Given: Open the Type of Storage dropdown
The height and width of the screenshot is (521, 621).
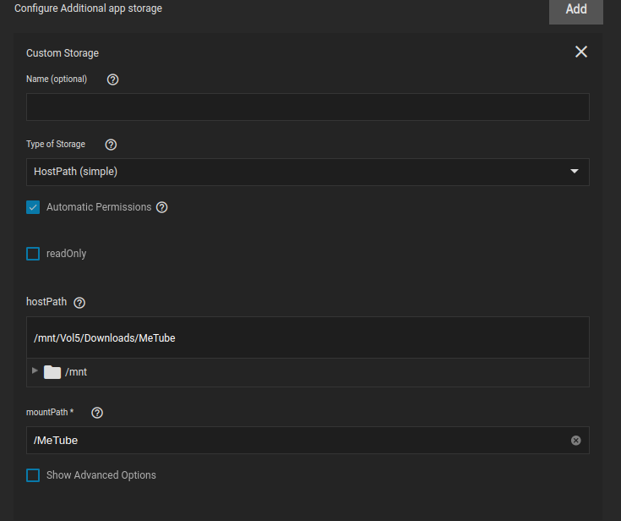Looking at the screenshot, I should tap(308, 172).
